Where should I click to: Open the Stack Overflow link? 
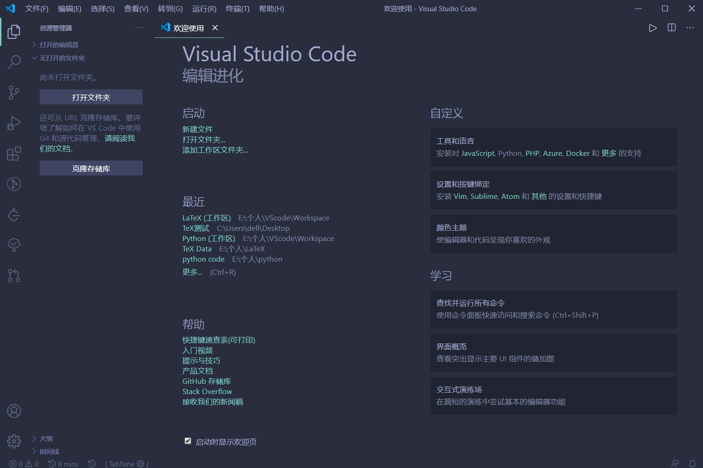pos(207,392)
